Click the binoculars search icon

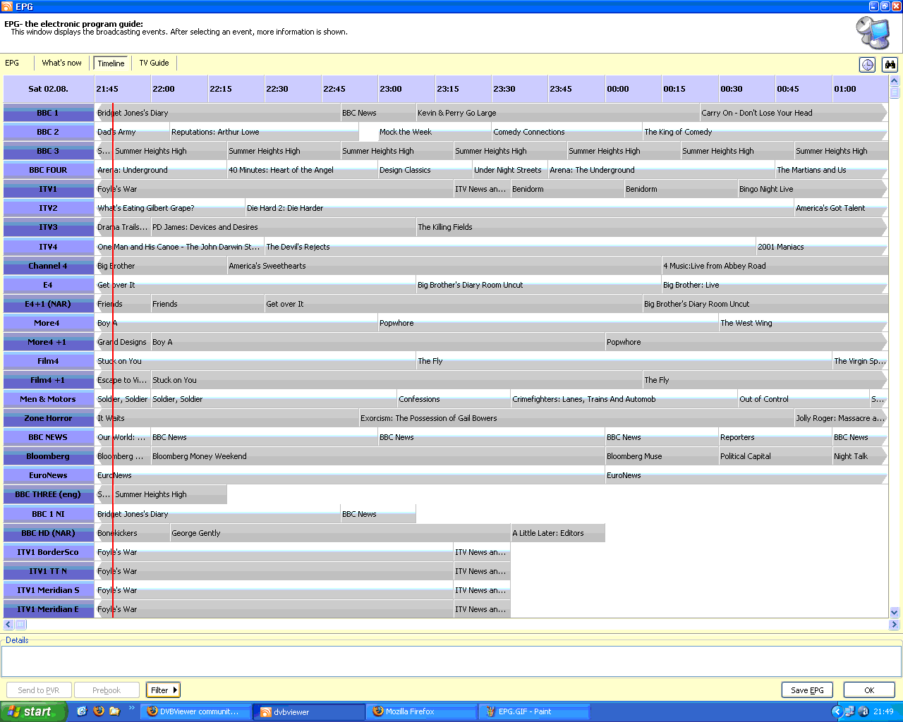pyautogui.click(x=890, y=65)
